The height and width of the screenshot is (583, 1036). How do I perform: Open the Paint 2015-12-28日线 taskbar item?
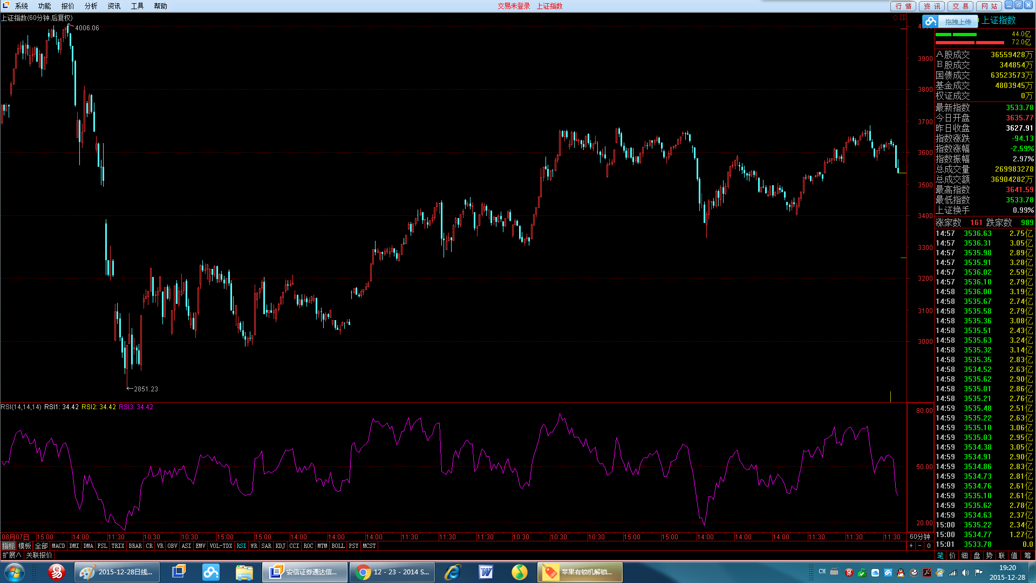pyautogui.click(x=117, y=572)
